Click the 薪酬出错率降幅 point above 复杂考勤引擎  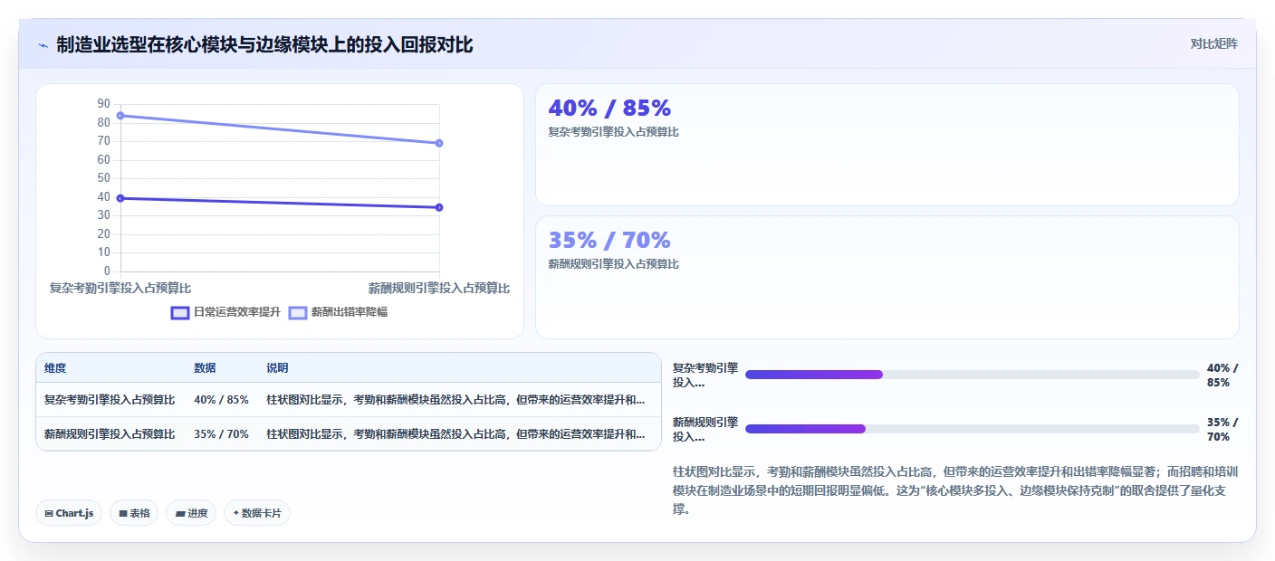click(120, 115)
